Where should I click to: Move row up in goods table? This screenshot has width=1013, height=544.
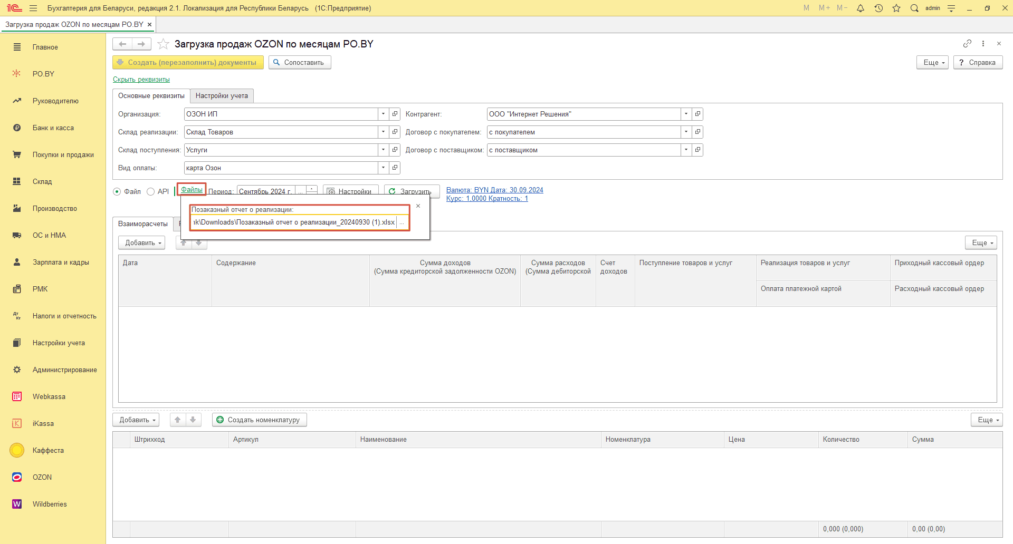click(x=178, y=420)
